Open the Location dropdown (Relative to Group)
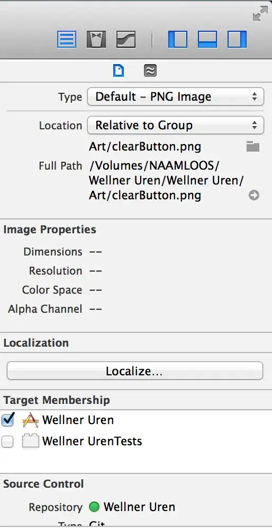 point(176,125)
